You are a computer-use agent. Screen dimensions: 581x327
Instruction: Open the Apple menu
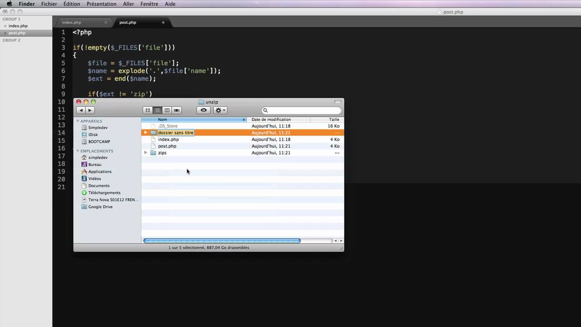click(x=9, y=4)
